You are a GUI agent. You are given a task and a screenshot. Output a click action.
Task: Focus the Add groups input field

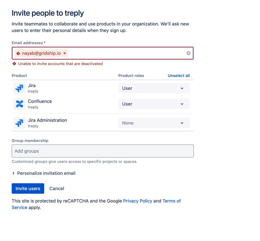pyautogui.click(x=103, y=151)
